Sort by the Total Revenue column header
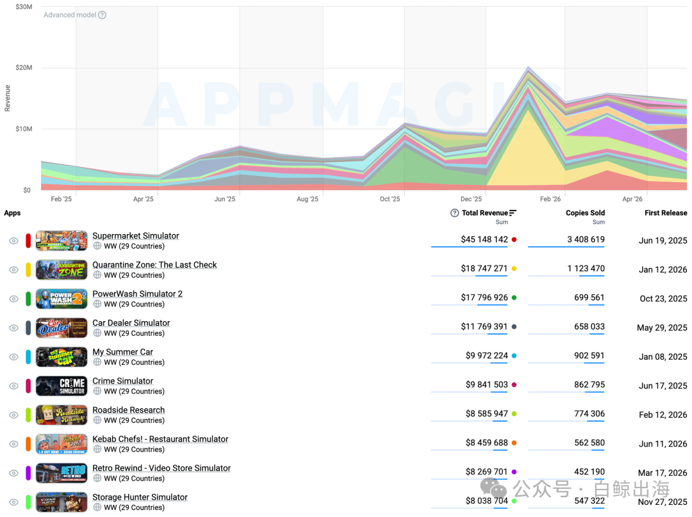 tap(484, 213)
